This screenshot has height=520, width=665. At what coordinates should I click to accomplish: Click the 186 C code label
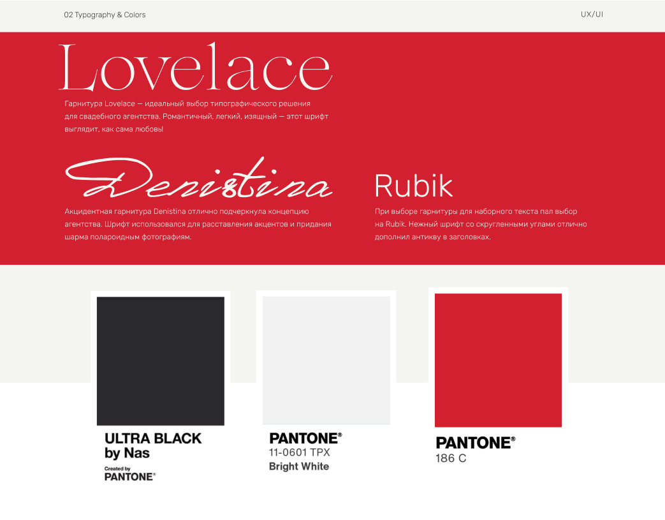pyautogui.click(x=451, y=457)
